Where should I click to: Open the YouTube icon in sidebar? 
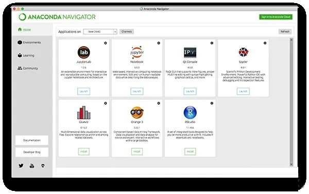coord(32,166)
